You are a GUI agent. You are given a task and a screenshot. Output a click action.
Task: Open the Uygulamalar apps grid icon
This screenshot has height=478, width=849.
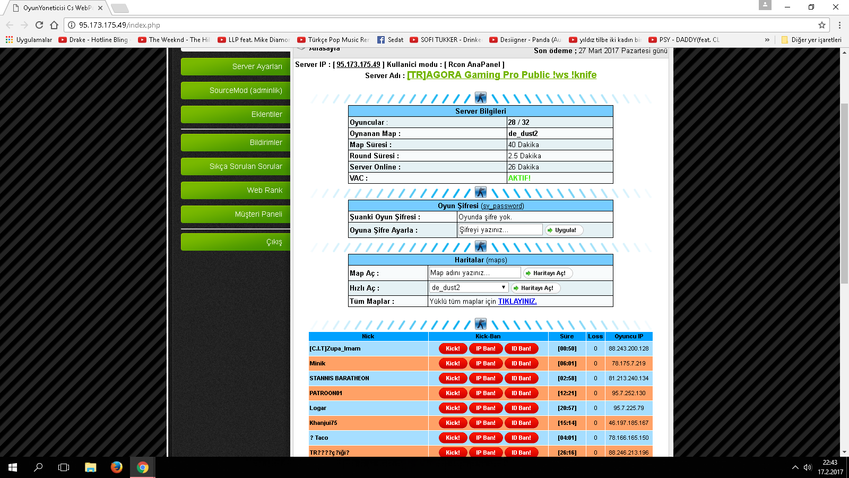coord(9,40)
